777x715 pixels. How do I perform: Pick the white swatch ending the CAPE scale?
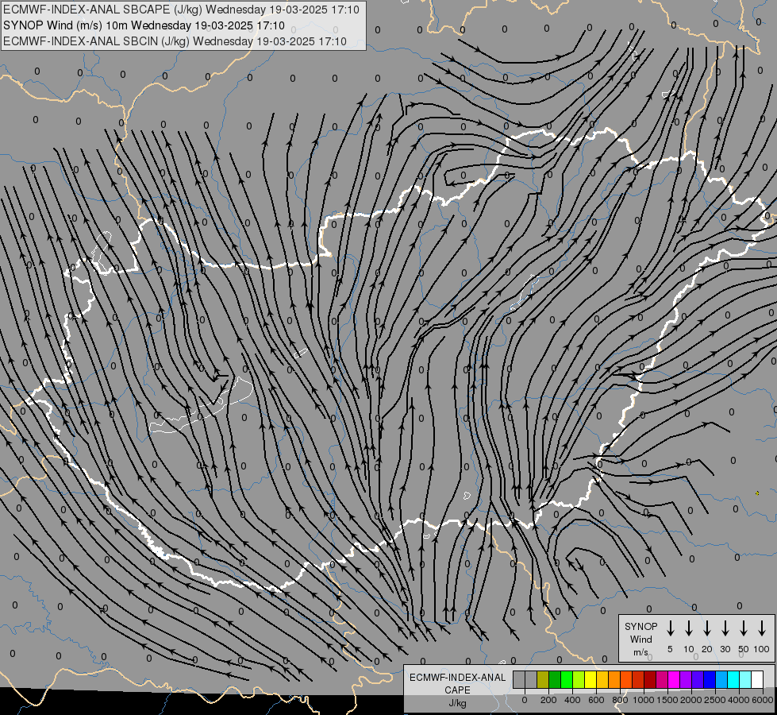[x=758, y=679]
